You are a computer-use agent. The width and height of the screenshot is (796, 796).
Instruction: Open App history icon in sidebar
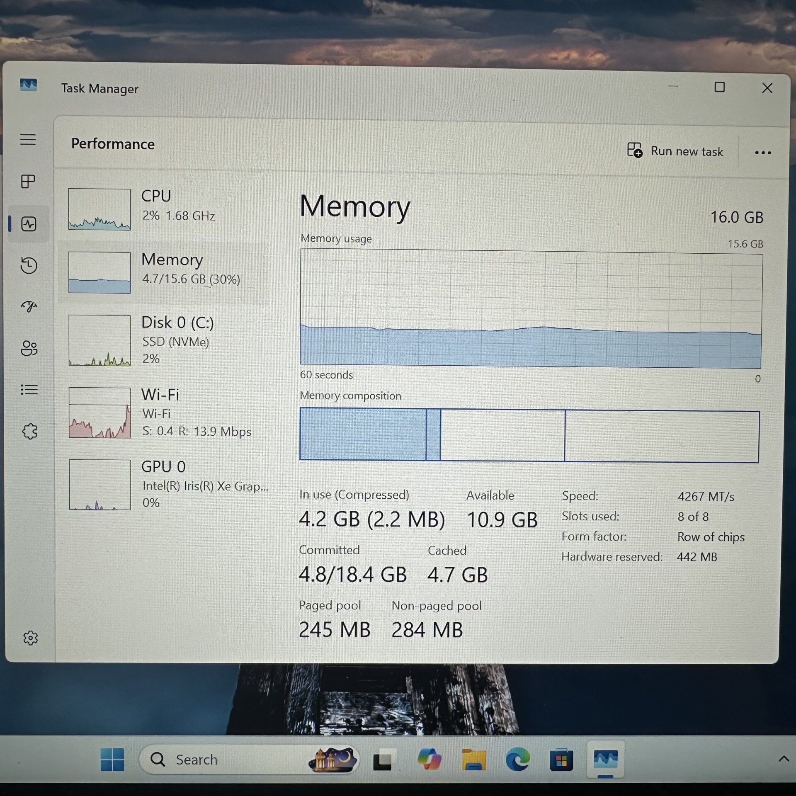click(29, 265)
